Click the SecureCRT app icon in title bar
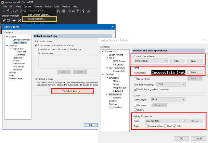Viewport: 208px width, 143px height. (x=2, y=2)
